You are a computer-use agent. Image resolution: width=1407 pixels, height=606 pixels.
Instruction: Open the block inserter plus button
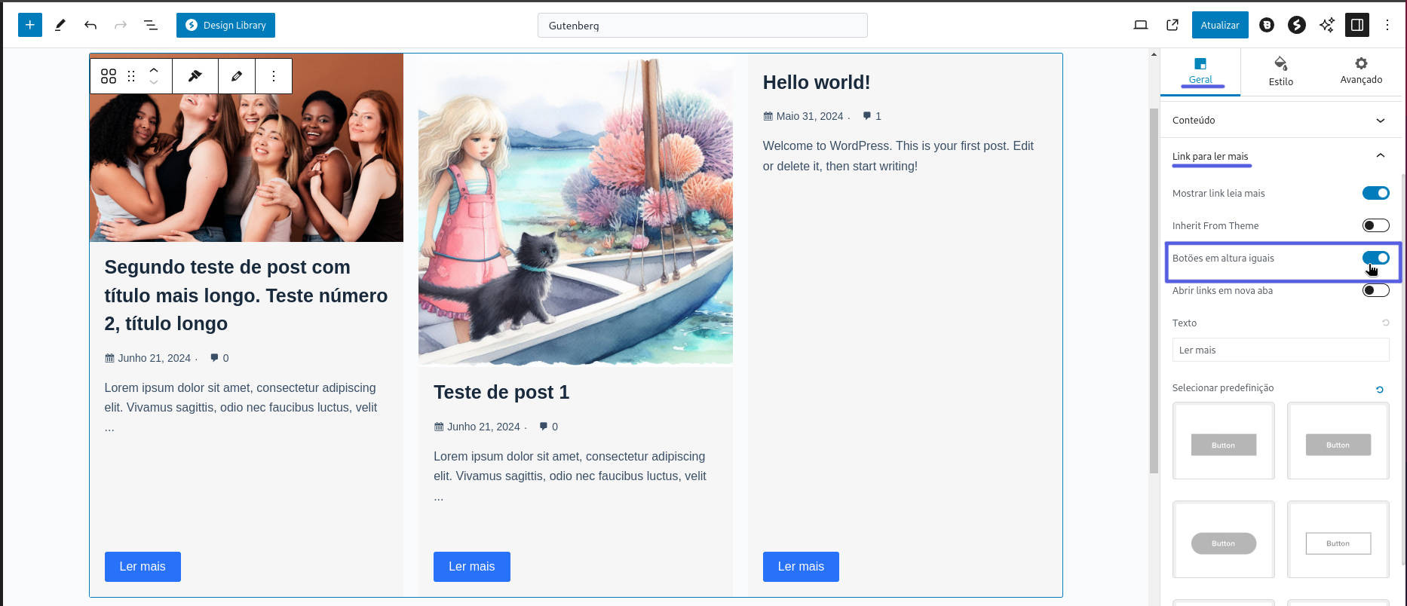coord(30,25)
